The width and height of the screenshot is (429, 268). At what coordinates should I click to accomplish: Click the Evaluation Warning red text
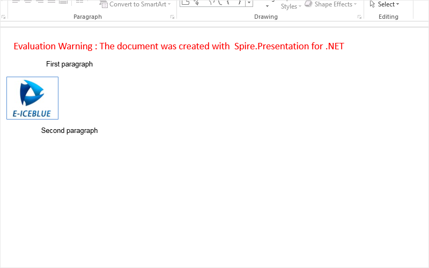coord(179,46)
